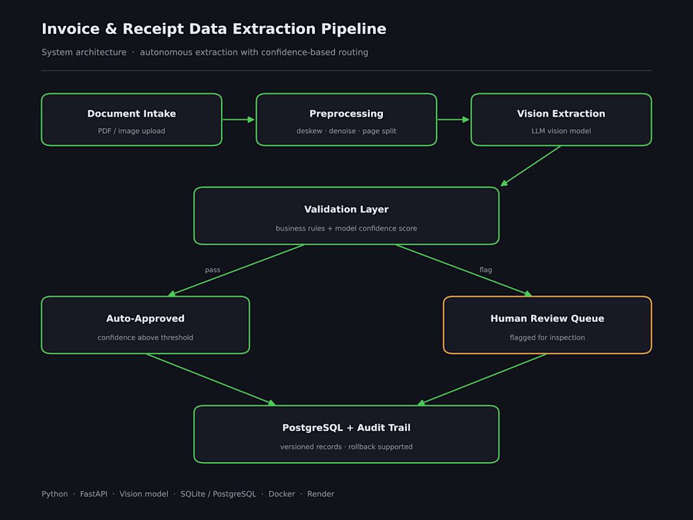Screen dimensions: 693x520
Task: Click "Docker" in the footer tech stack
Action: 282,494
